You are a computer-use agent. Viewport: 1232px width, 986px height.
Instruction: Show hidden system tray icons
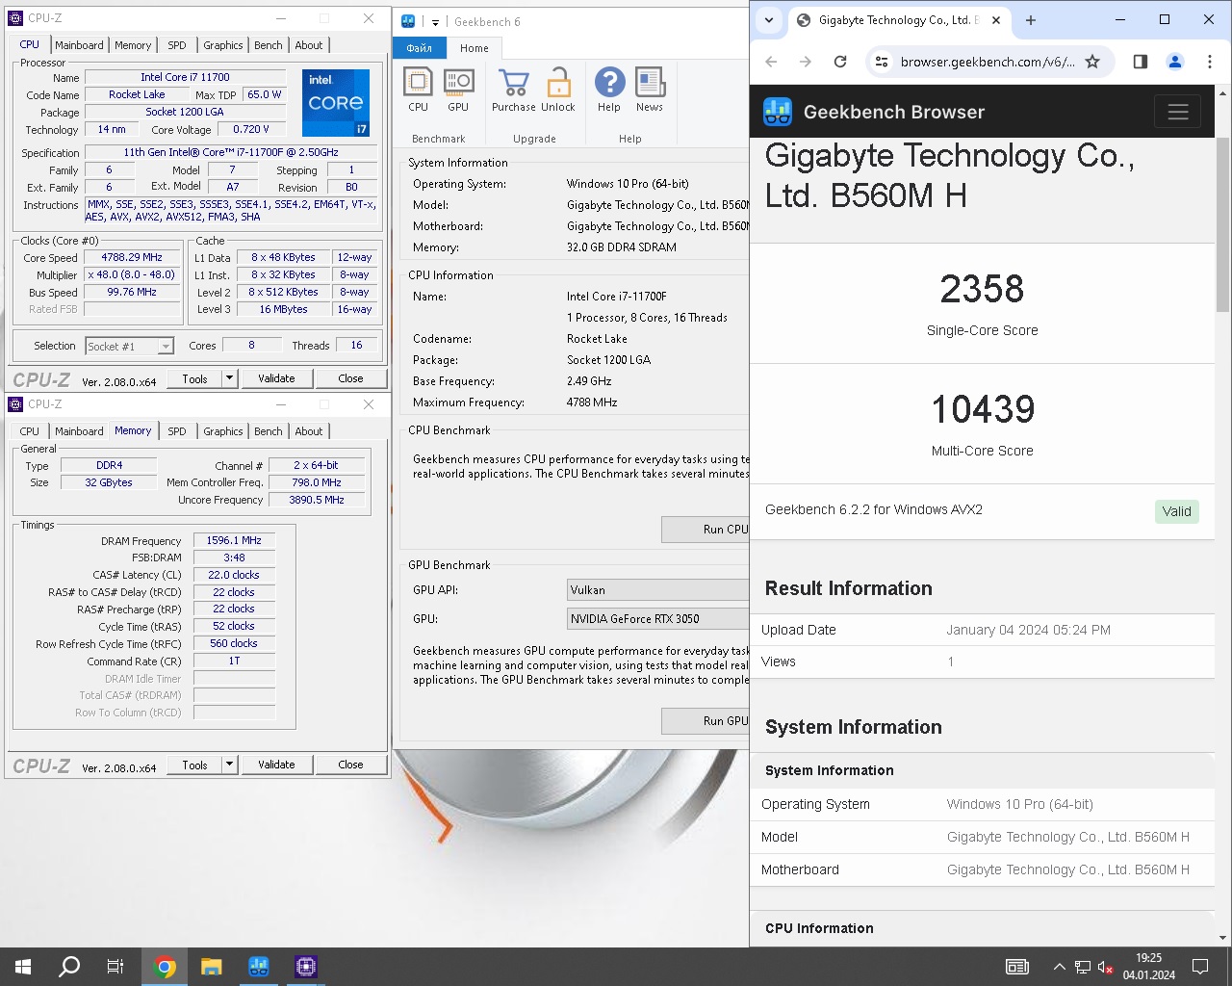1060,967
